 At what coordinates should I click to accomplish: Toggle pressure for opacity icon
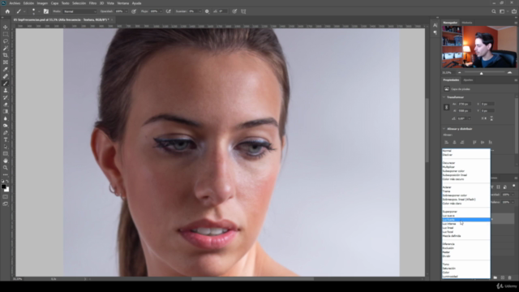[134, 11]
